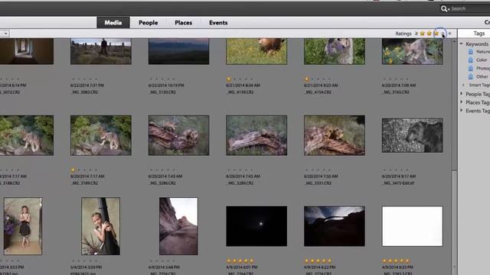Give one star to 6/20/2014 9:17 AM bear photo
This screenshot has width=490, height=275.
pos(384,170)
